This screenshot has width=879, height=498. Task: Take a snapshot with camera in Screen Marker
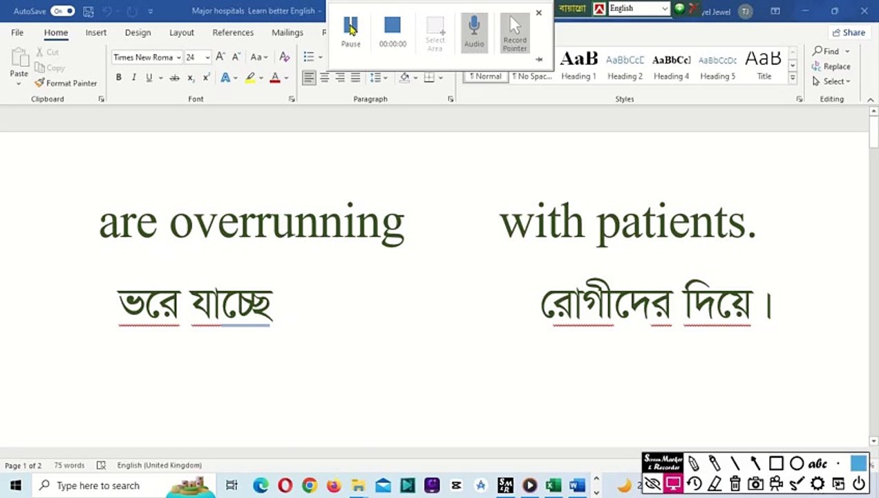coord(756,484)
